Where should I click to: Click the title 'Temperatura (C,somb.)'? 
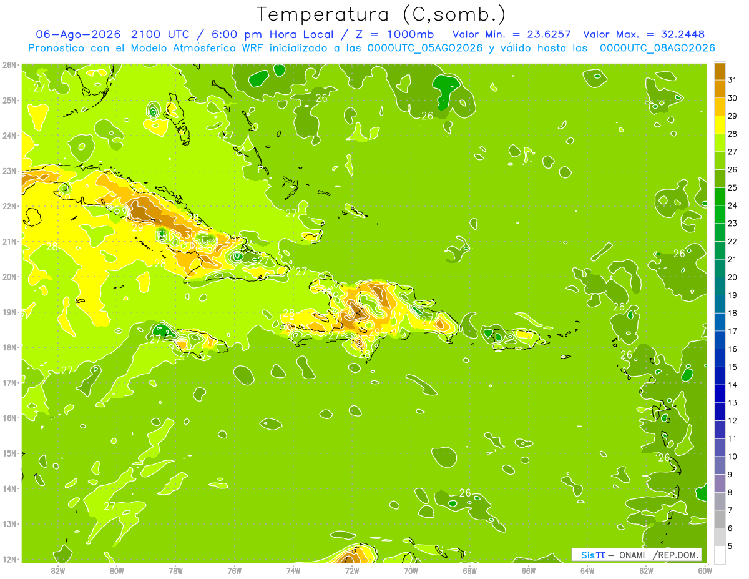pos(381,14)
